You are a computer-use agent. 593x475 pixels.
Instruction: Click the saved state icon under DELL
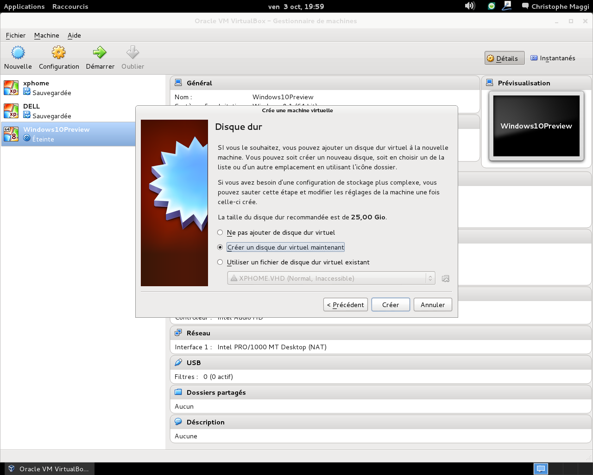(27, 115)
